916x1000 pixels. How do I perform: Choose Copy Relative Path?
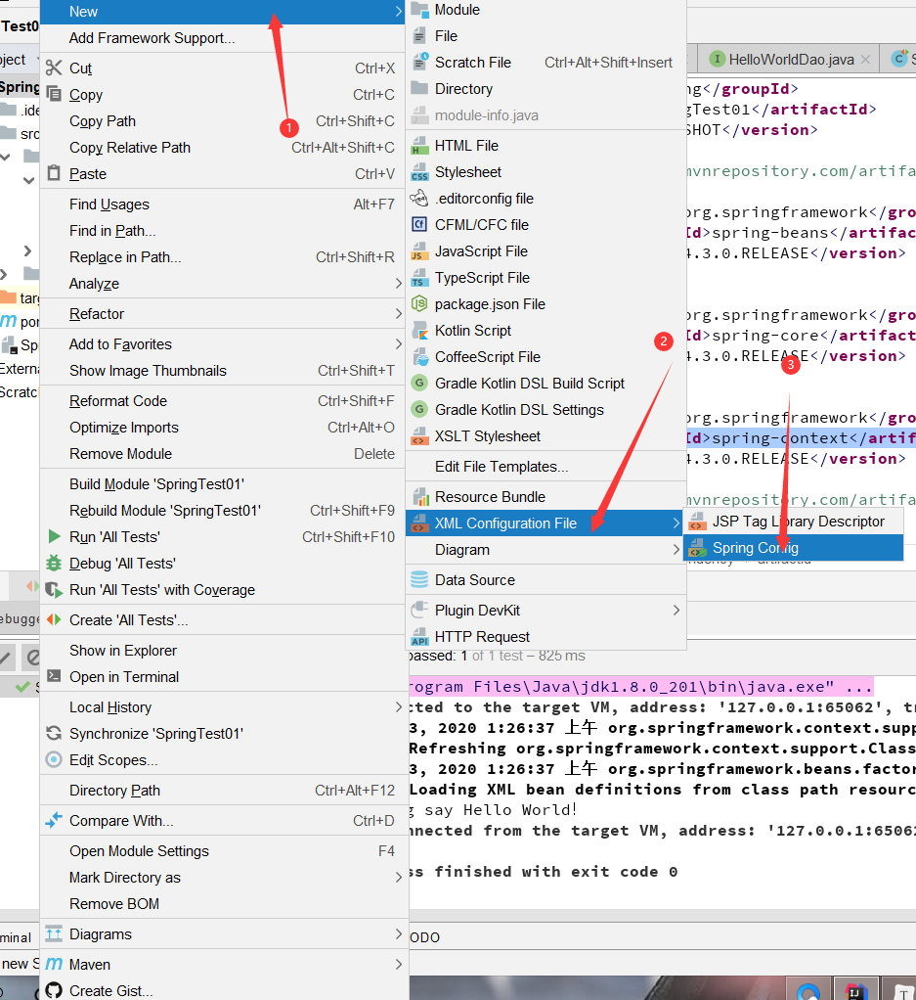[x=222, y=148]
